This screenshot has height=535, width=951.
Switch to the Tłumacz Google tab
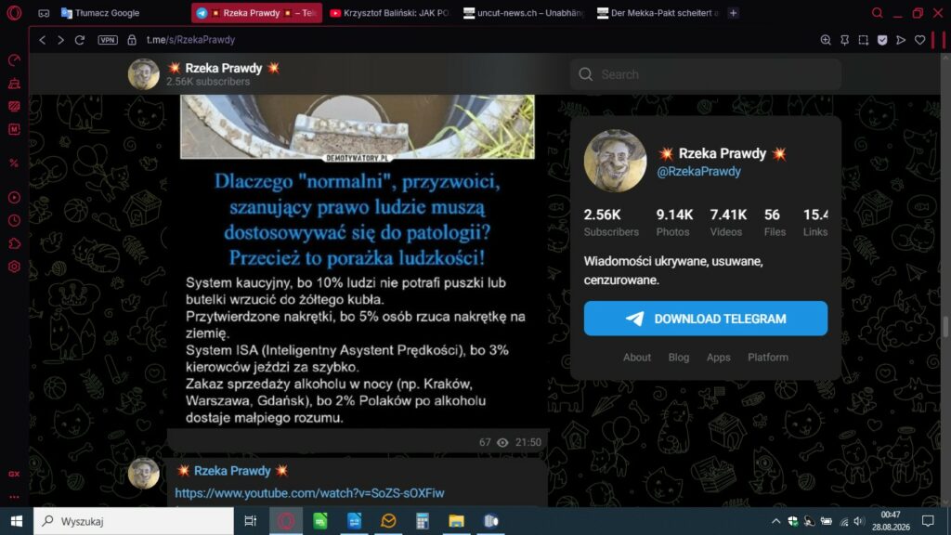click(100, 13)
